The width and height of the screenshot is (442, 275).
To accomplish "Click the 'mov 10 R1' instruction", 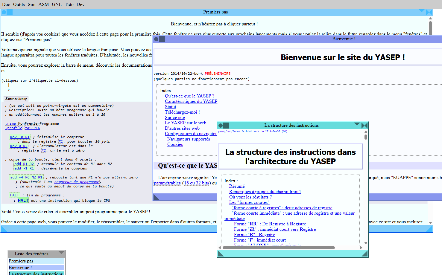I will pyautogui.click(x=20, y=137).
